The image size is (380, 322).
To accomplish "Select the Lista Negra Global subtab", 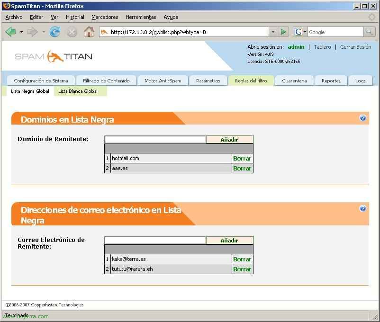I will coord(30,91).
